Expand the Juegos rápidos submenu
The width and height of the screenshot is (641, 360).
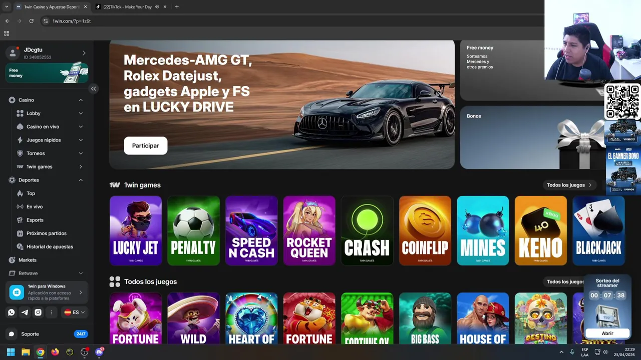pyautogui.click(x=81, y=140)
